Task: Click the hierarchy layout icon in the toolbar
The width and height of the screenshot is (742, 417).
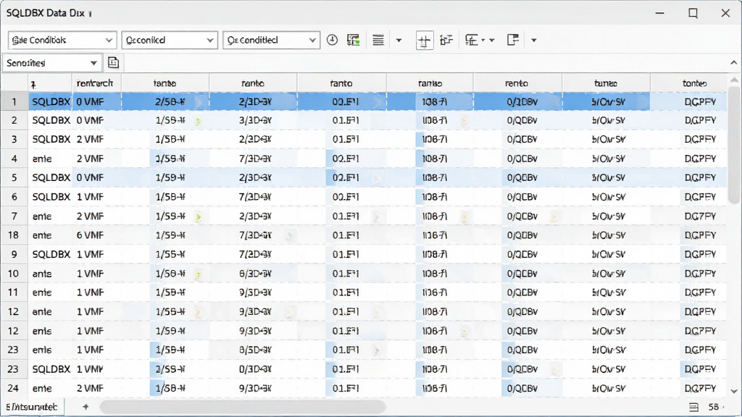Action: [x=472, y=41]
